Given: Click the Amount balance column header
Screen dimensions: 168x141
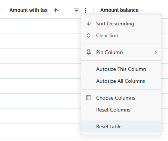Looking at the screenshot, I should click(x=119, y=10).
